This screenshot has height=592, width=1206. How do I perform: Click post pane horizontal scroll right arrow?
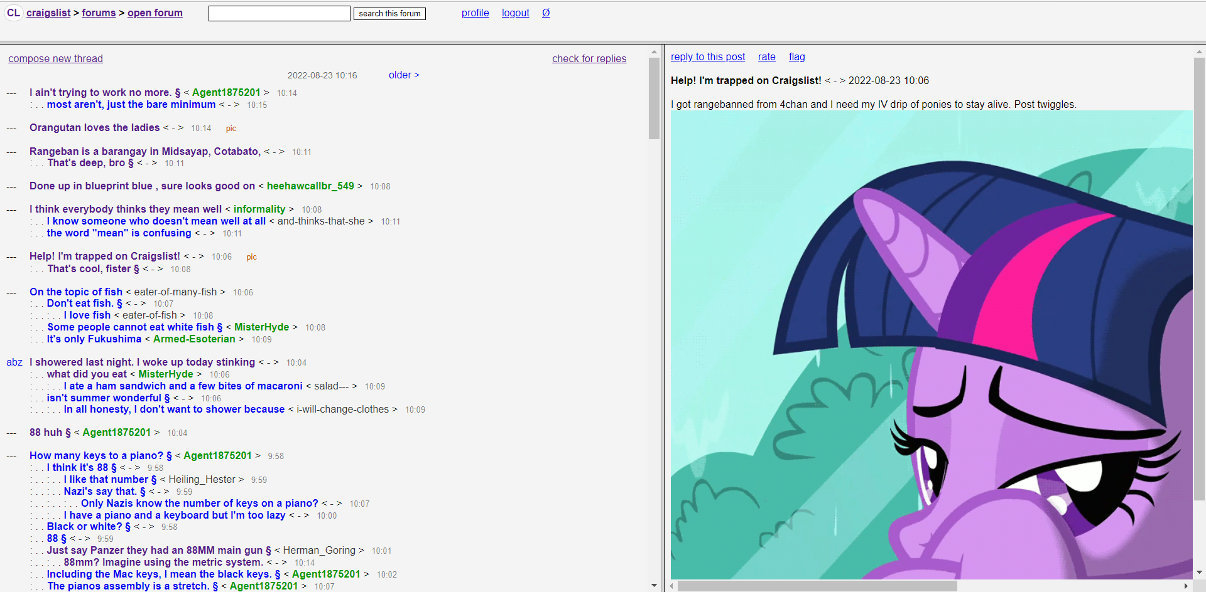pyautogui.click(x=1186, y=586)
